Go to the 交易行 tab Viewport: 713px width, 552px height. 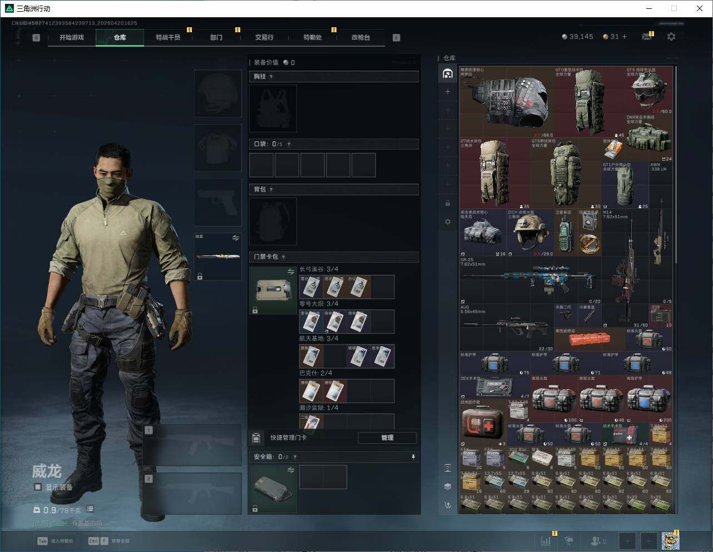tap(264, 37)
